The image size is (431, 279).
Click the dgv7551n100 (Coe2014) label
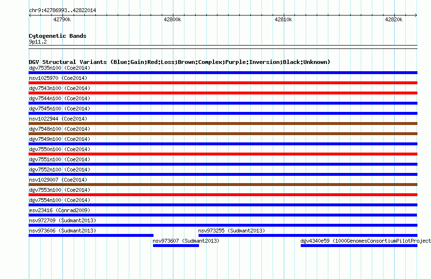tap(60, 159)
